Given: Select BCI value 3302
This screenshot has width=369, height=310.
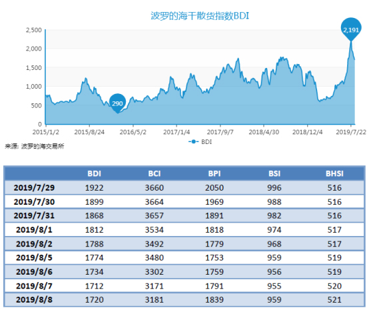Looking at the screenshot, I should click(x=155, y=272).
